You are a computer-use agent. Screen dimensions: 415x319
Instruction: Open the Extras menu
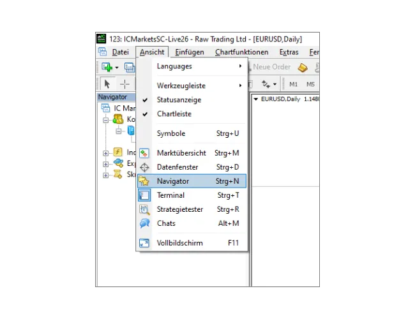pos(289,52)
